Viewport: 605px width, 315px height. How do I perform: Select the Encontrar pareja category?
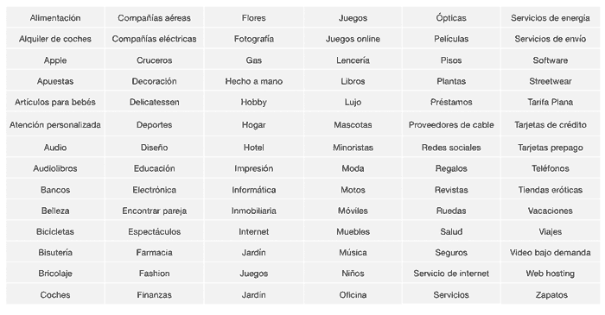(154, 211)
